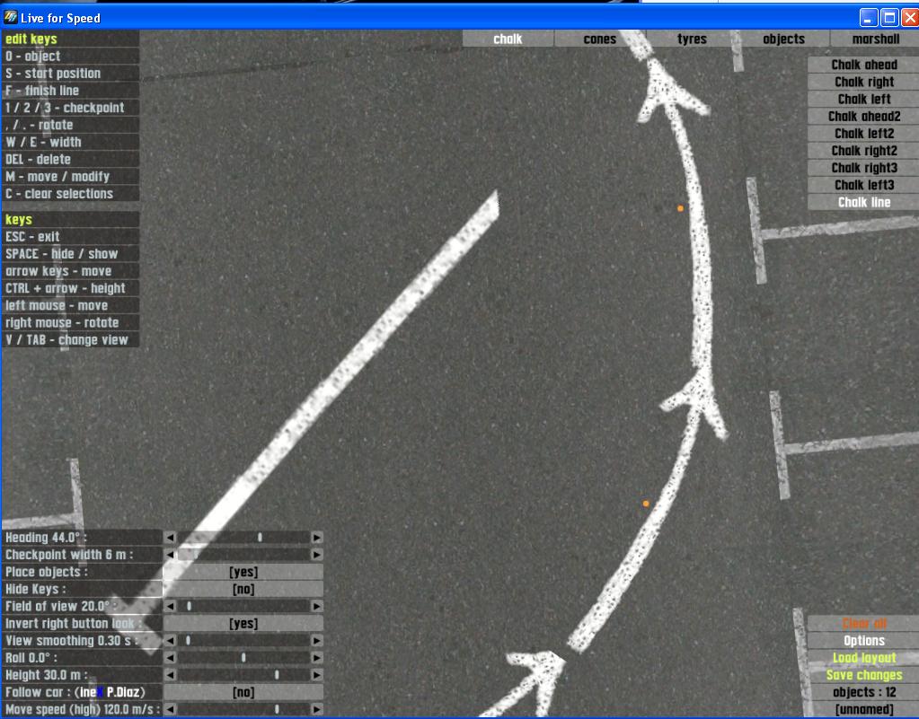Toggle Place objects [yes] setting

[243, 572]
